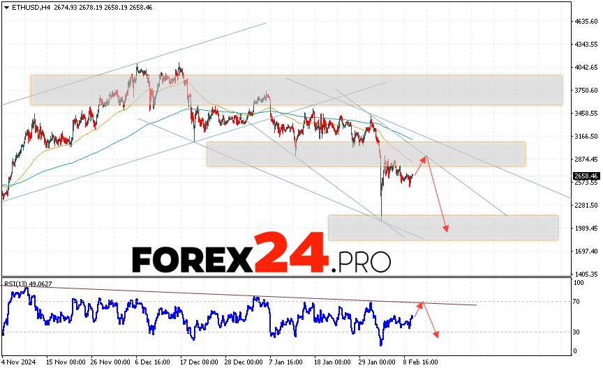Select the top gray resistance zone rectangle

(x=296, y=90)
